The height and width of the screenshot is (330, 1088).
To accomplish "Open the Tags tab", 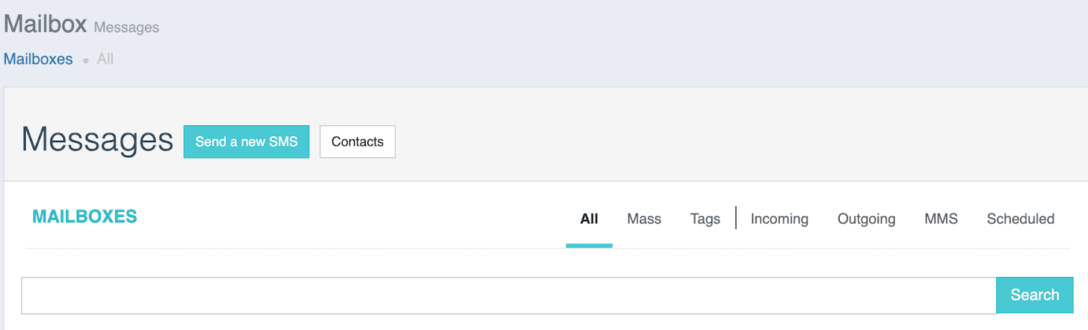I will 704,219.
